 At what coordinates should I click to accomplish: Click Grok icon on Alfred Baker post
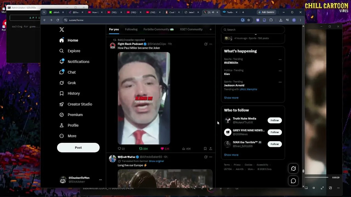(206, 157)
